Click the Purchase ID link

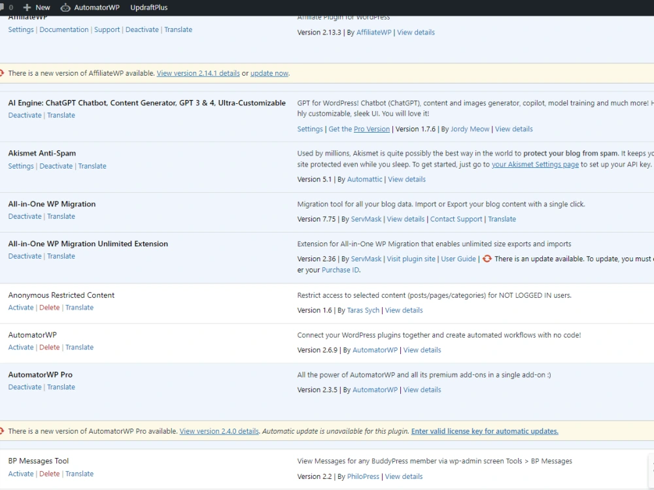pos(340,270)
